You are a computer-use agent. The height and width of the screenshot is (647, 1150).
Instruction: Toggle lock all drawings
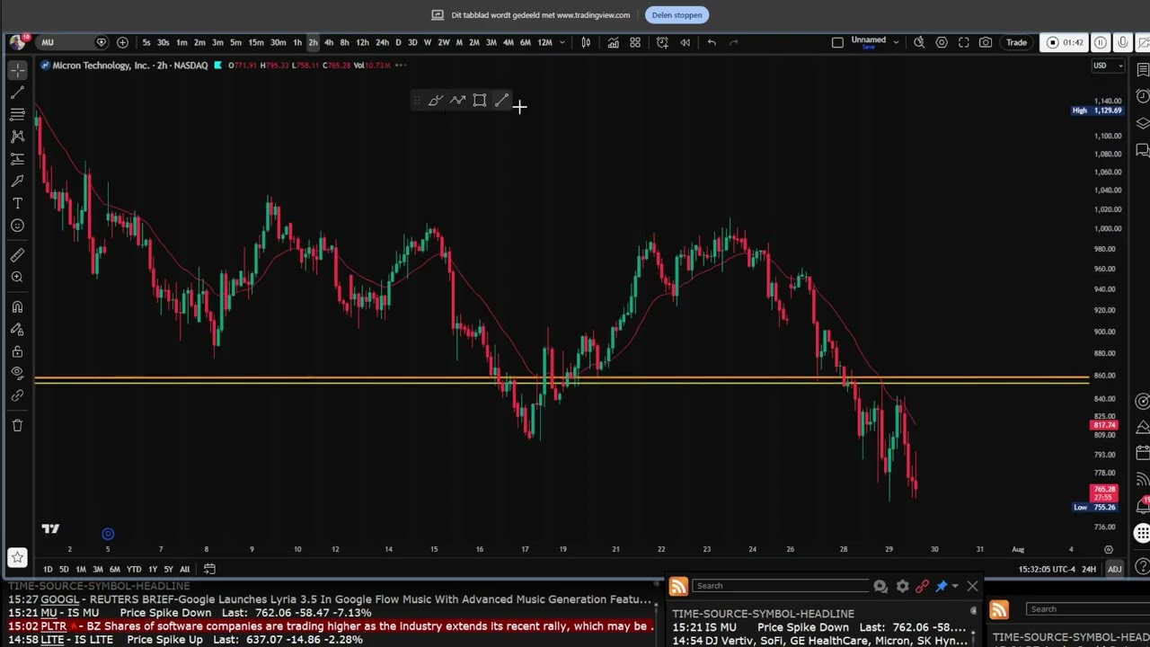(x=17, y=351)
